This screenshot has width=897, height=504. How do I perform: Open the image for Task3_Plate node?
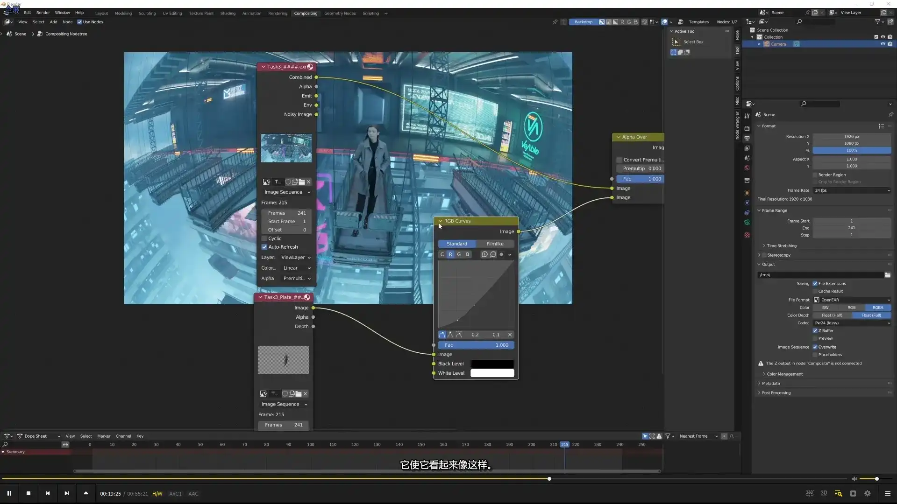[298, 394]
